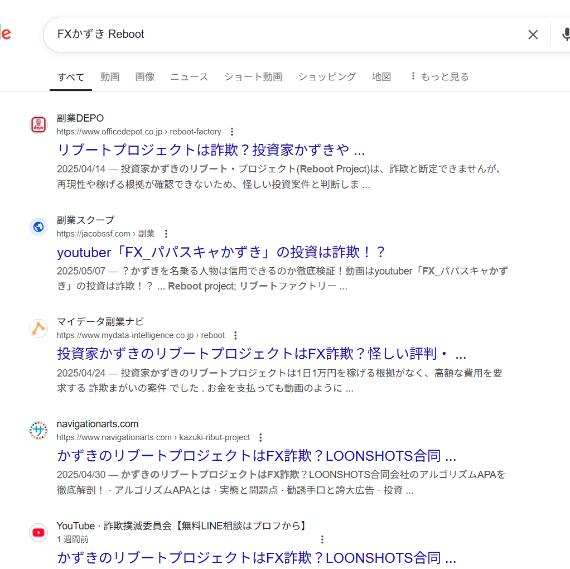Switch to the ニュース tab
The image size is (570, 569).
(190, 77)
